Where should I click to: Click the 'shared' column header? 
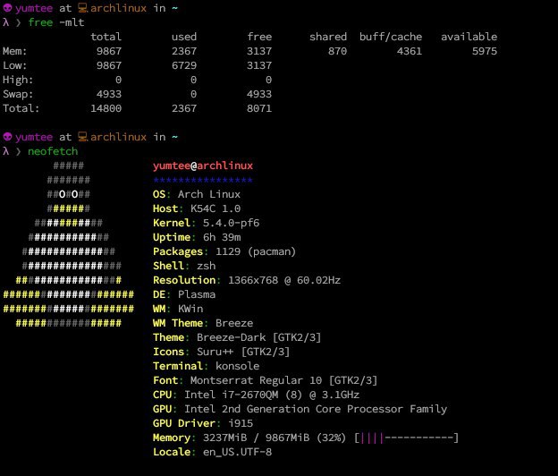tap(328, 37)
